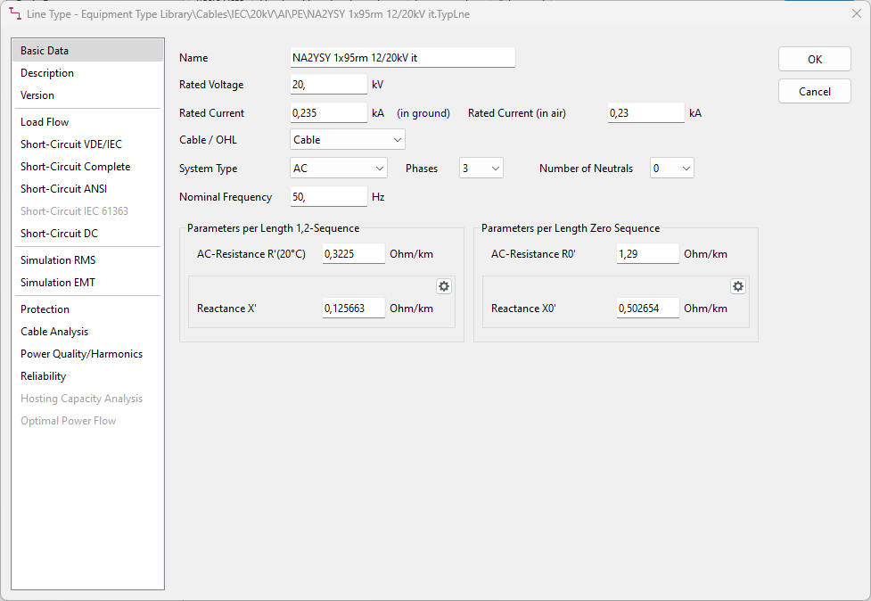Click the cable Name field
Screen dimensions: 871x601
(x=402, y=57)
